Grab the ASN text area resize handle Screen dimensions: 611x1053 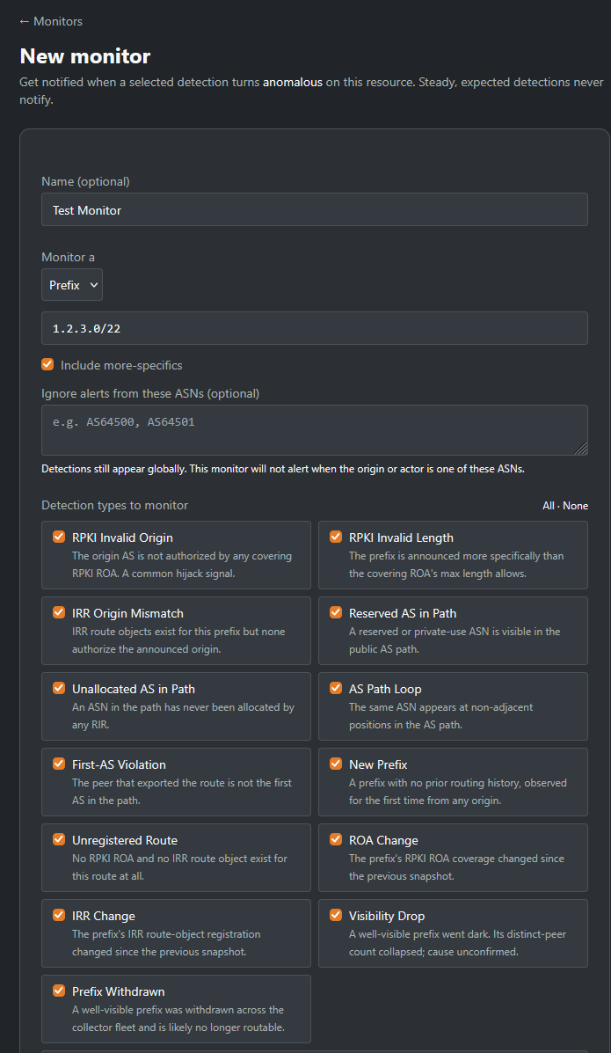581,449
